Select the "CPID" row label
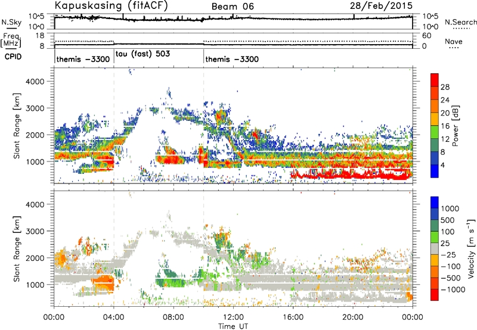Viewport: 477px width, 330px height. tap(13, 57)
